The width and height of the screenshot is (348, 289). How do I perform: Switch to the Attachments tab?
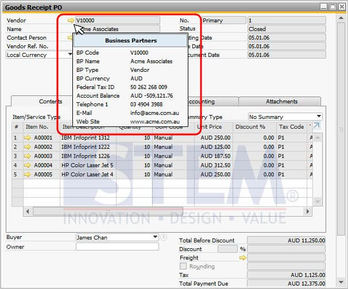pos(280,102)
